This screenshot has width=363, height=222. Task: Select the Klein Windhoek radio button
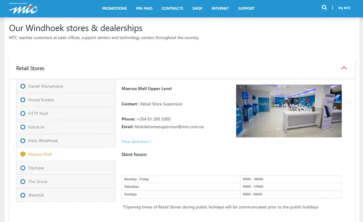point(23,141)
